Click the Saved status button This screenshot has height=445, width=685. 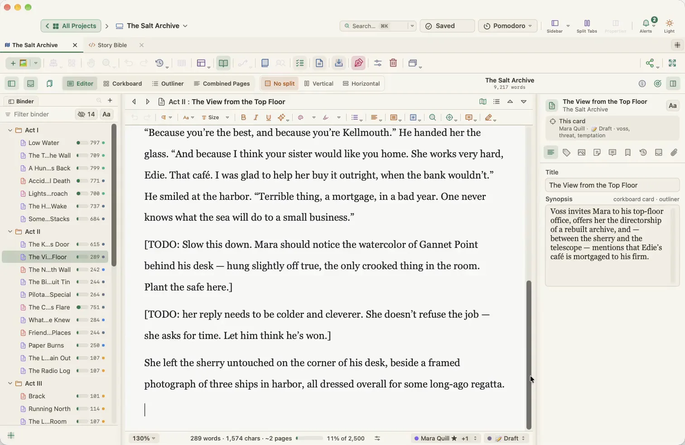tap(447, 26)
